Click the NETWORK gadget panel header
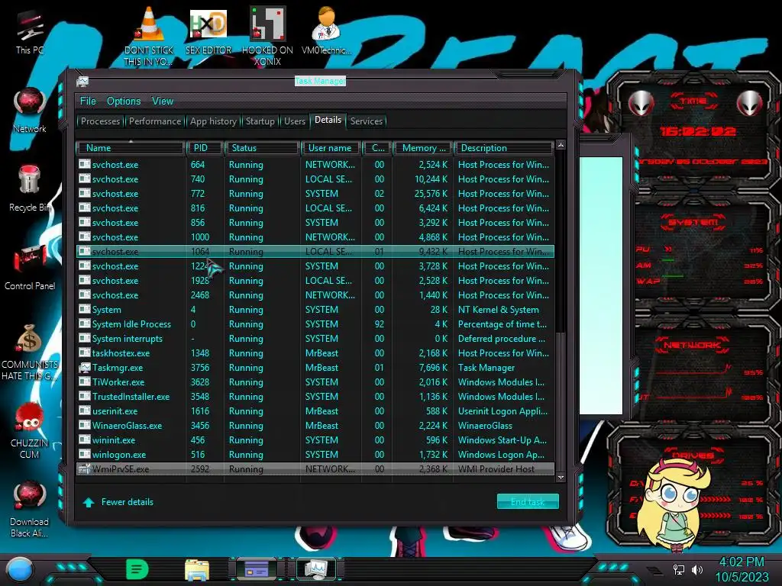Image resolution: width=782 pixels, height=586 pixels. point(693,344)
